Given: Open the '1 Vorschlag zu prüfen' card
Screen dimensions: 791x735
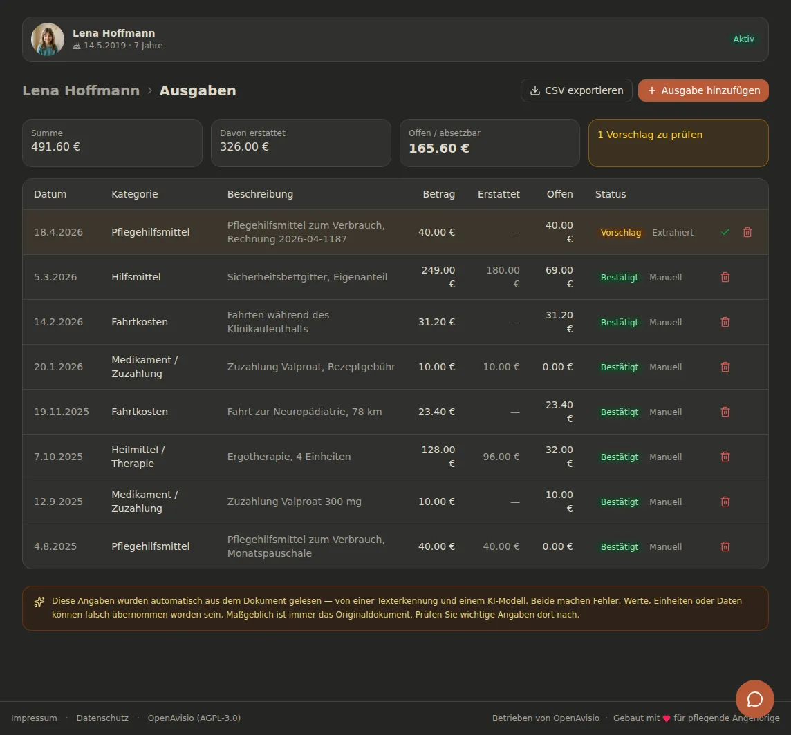Looking at the screenshot, I should [x=678, y=143].
